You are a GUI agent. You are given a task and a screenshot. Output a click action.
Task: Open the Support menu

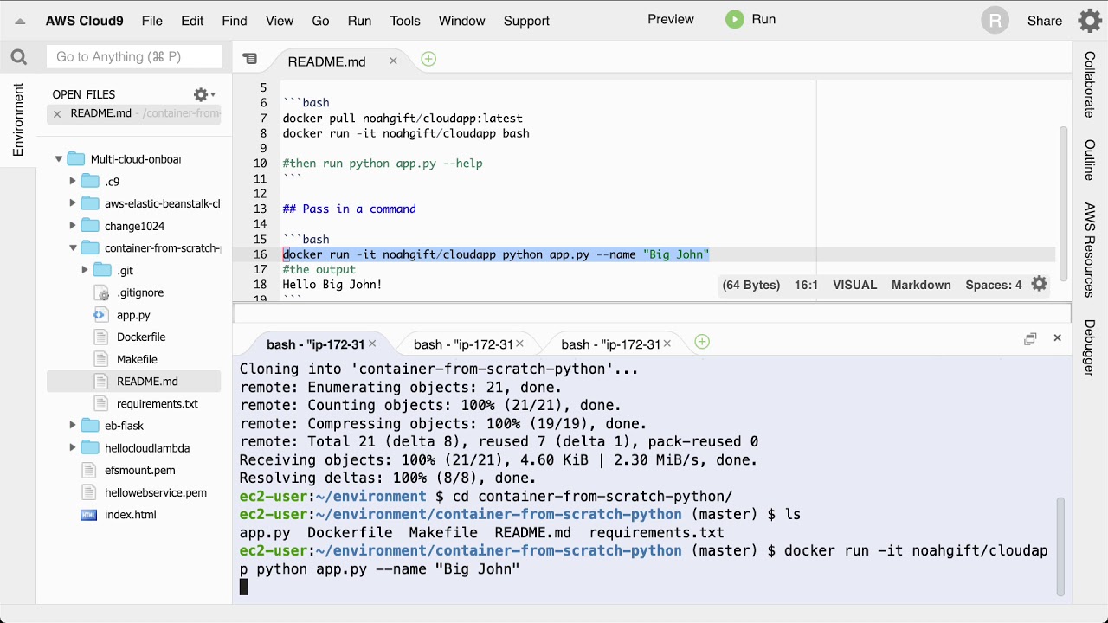526,21
